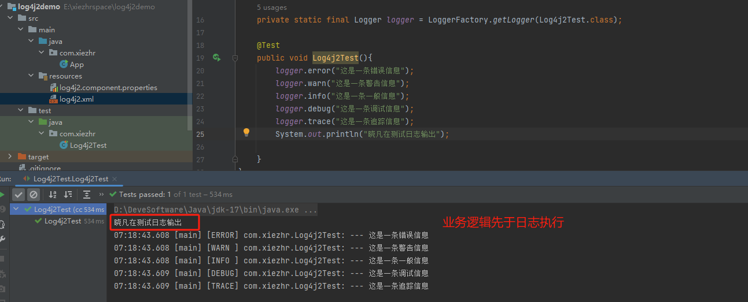Switch to the Log4j2Test.Log4j2Test run tab
The width and height of the screenshot is (748, 302).
click(71, 179)
